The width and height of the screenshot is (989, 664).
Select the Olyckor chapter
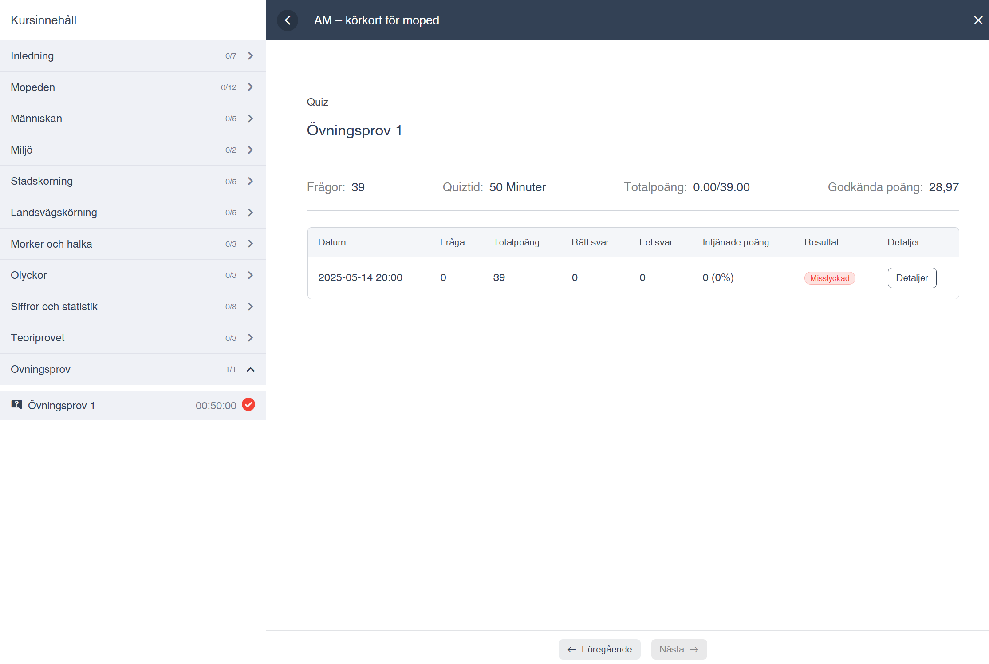(133, 275)
